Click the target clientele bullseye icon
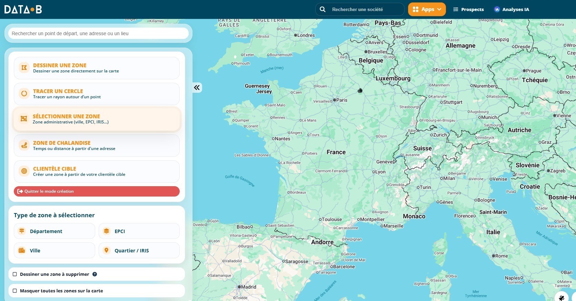This screenshot has height=301, width=576. [x=24, y=171]
